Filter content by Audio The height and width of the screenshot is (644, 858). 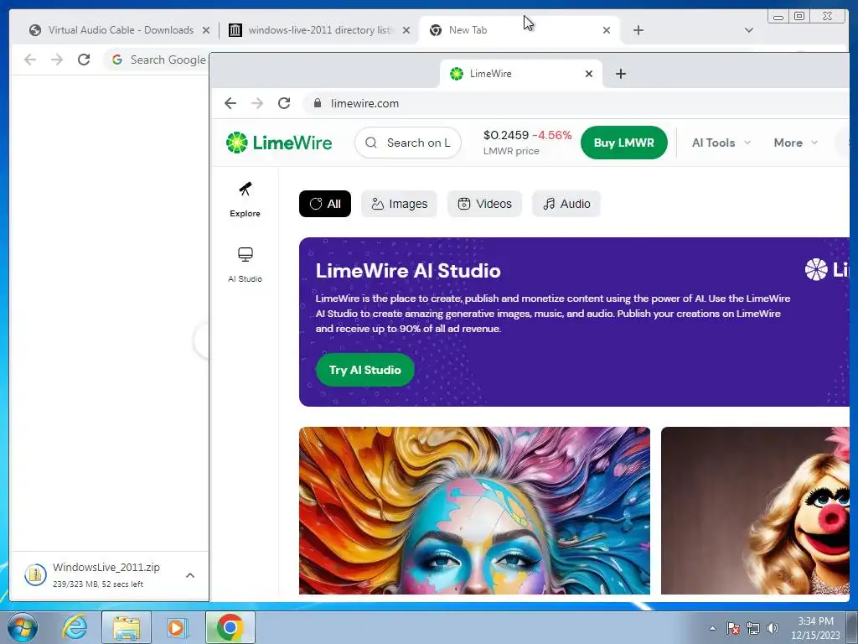(x=566, y=204)
